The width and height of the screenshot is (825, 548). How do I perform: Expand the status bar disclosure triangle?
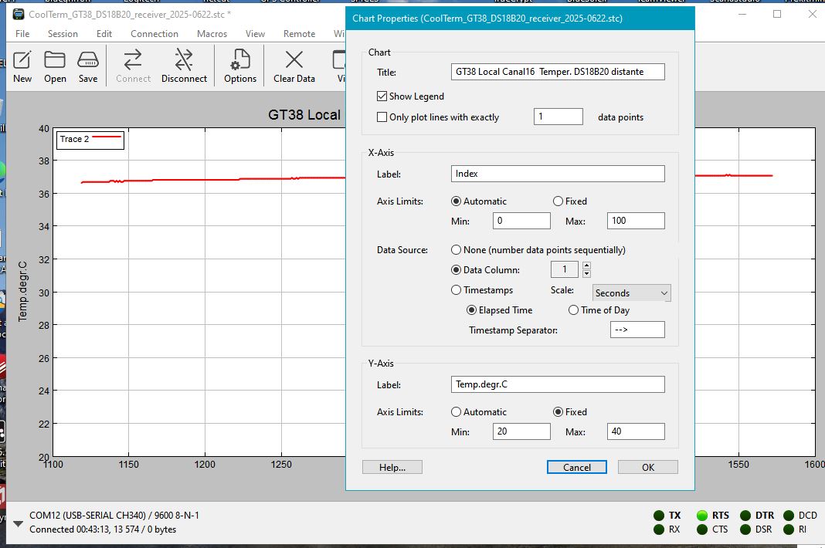pos(18,523)
